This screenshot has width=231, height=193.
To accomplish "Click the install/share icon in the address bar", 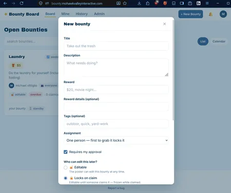I will coord(118,3).
